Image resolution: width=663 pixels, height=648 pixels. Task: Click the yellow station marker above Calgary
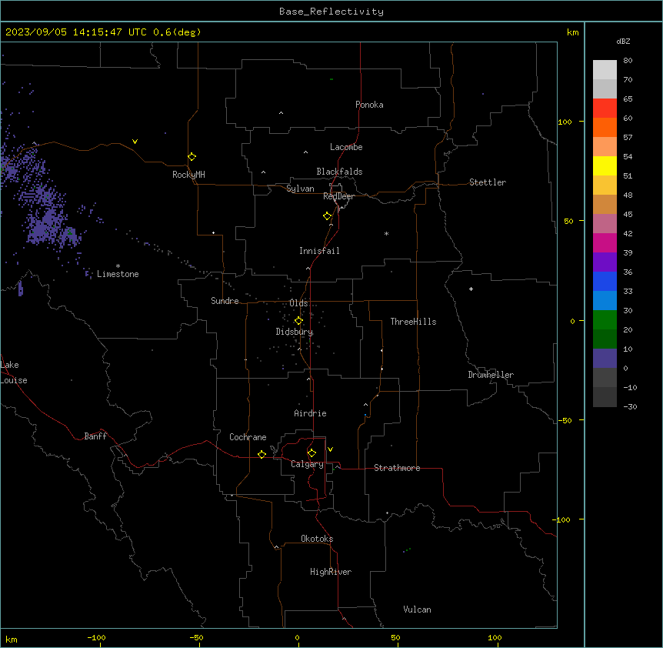(x=312, y=453)
